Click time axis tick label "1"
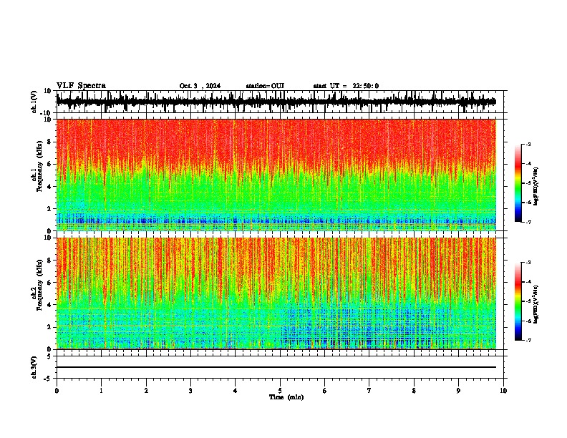 pyautogui.click(x=101, y=391)
